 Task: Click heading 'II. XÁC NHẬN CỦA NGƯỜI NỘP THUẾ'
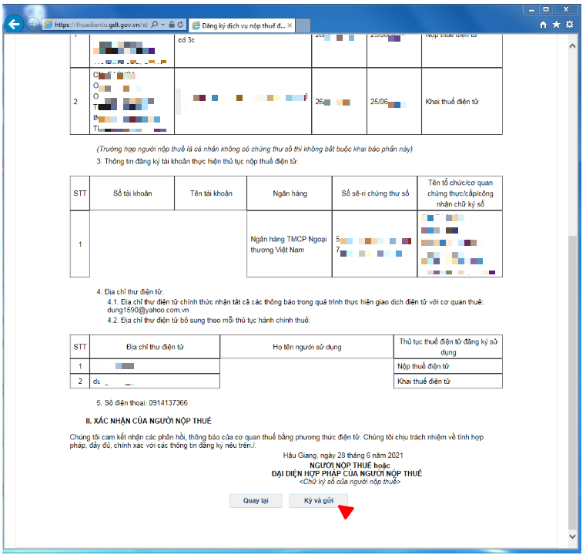coord(149,421)
